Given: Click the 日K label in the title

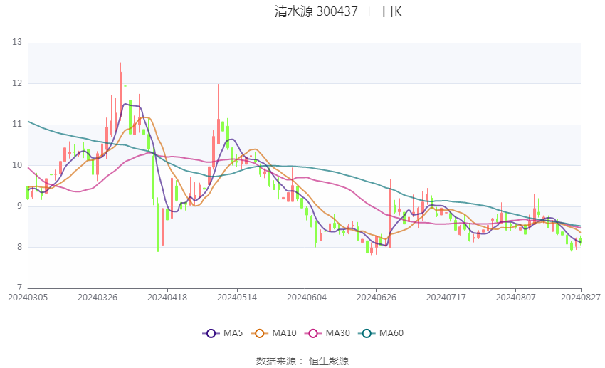Looking at the screenshot, I should (x=391, y=11).
